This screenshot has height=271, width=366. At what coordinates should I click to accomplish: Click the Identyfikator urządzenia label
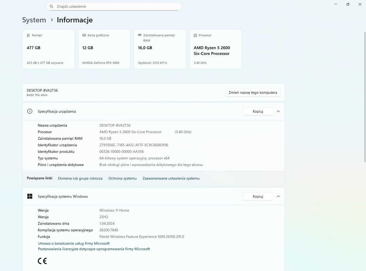tap(57, 145)
